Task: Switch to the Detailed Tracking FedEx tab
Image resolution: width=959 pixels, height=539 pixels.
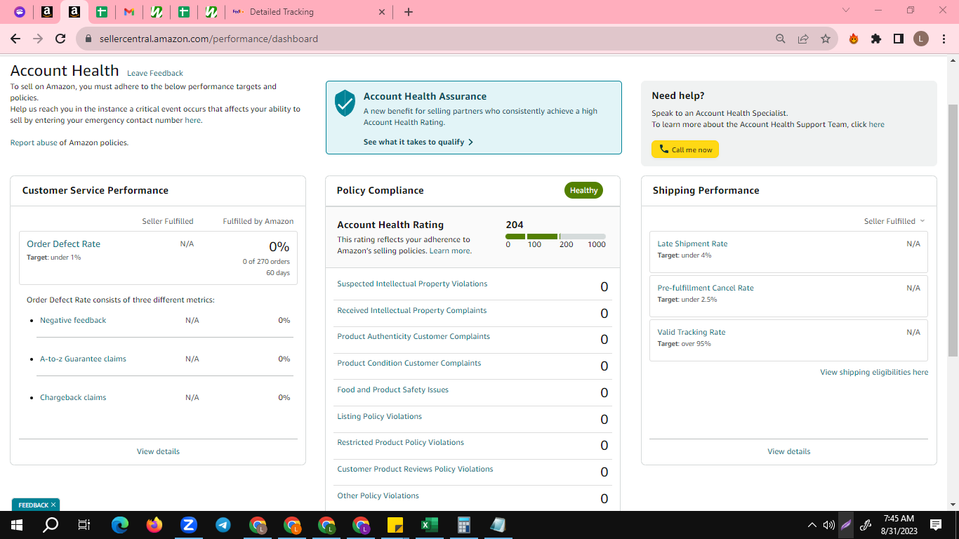Action: coord(309,12)
